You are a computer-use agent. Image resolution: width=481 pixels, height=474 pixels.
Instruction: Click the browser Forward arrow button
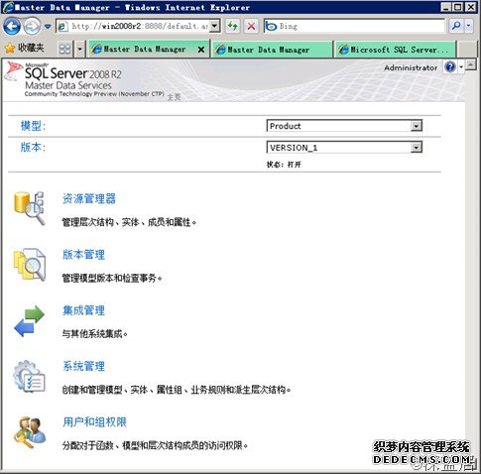(32, 26)
